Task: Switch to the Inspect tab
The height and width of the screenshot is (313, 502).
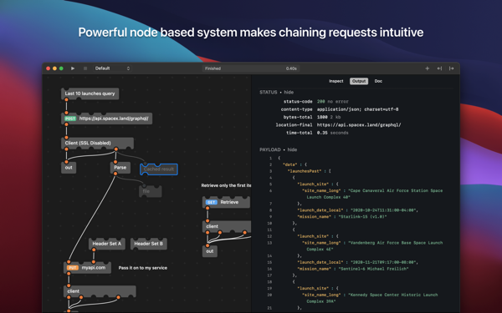Action: coord(336,81)
